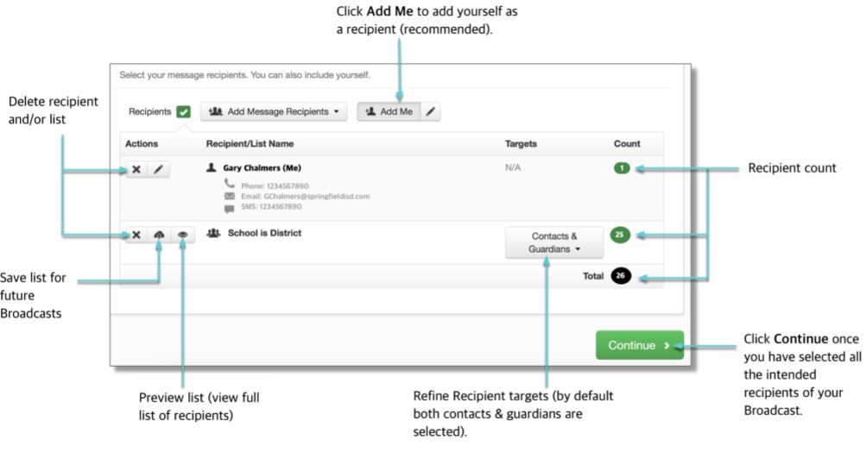Expand the Contacts & Guardians dropdown
Screen dimensions: 866x453
pos(553,242)
